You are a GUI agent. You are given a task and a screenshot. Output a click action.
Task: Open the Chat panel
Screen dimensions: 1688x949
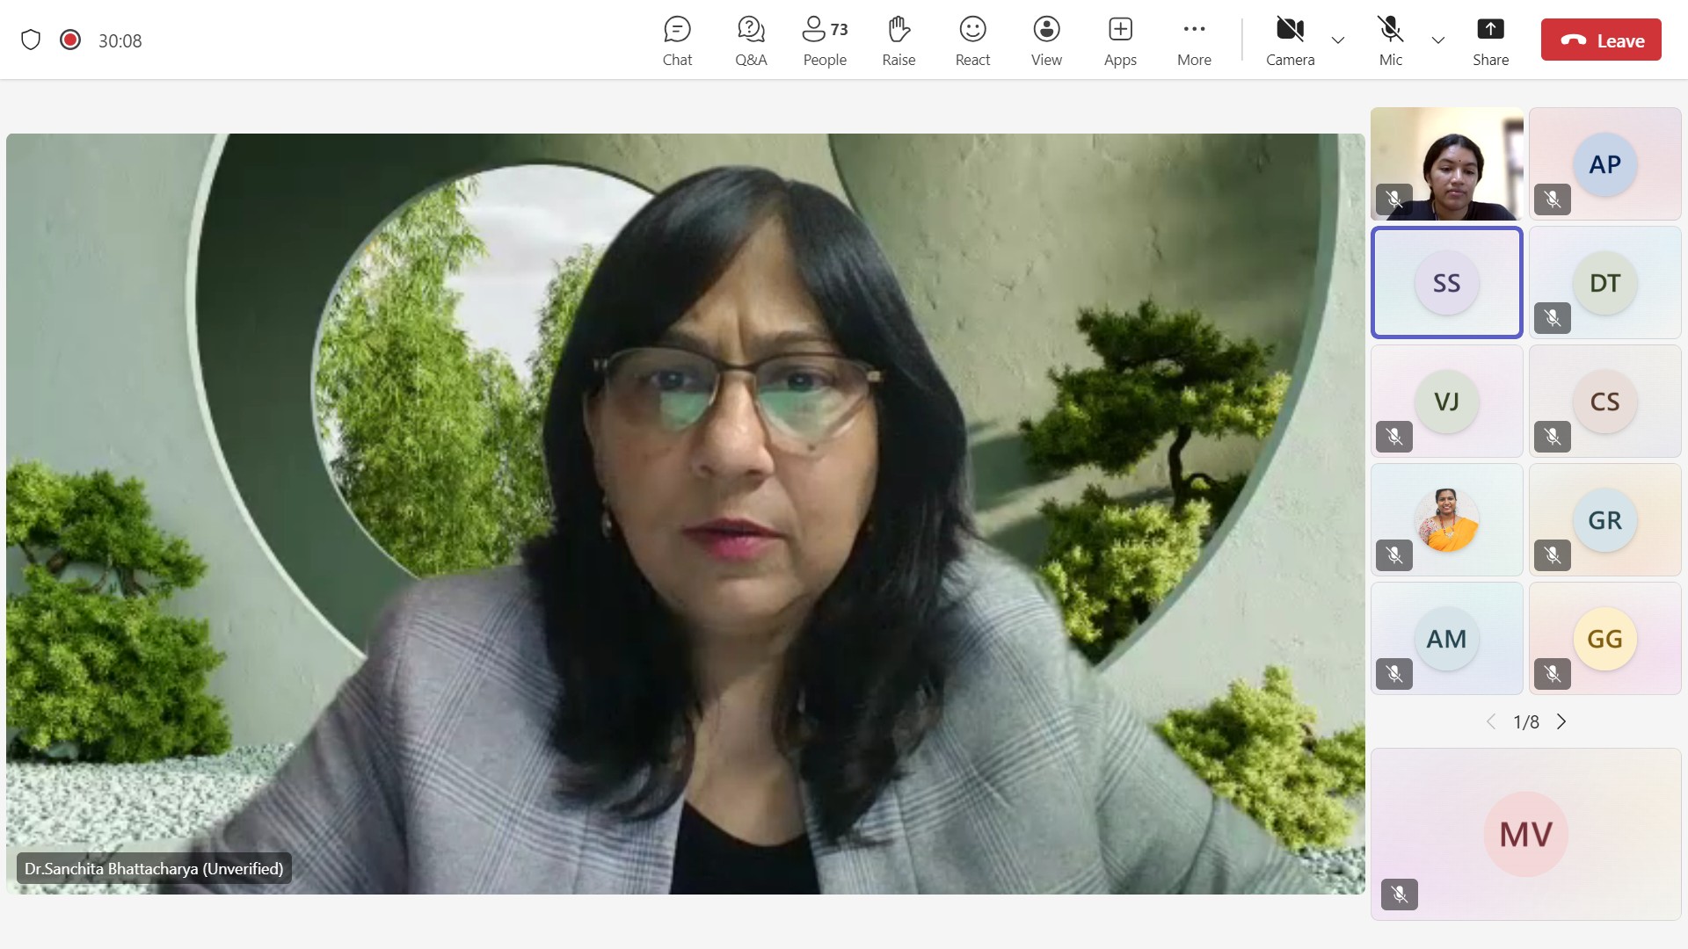coord(677,40)
